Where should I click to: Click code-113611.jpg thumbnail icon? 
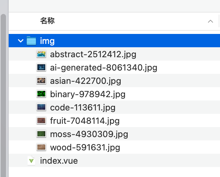(41, 107)
